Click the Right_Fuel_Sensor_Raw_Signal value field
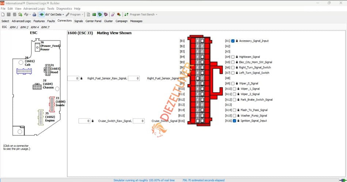The image size is (347, 182). click(73, 78)
